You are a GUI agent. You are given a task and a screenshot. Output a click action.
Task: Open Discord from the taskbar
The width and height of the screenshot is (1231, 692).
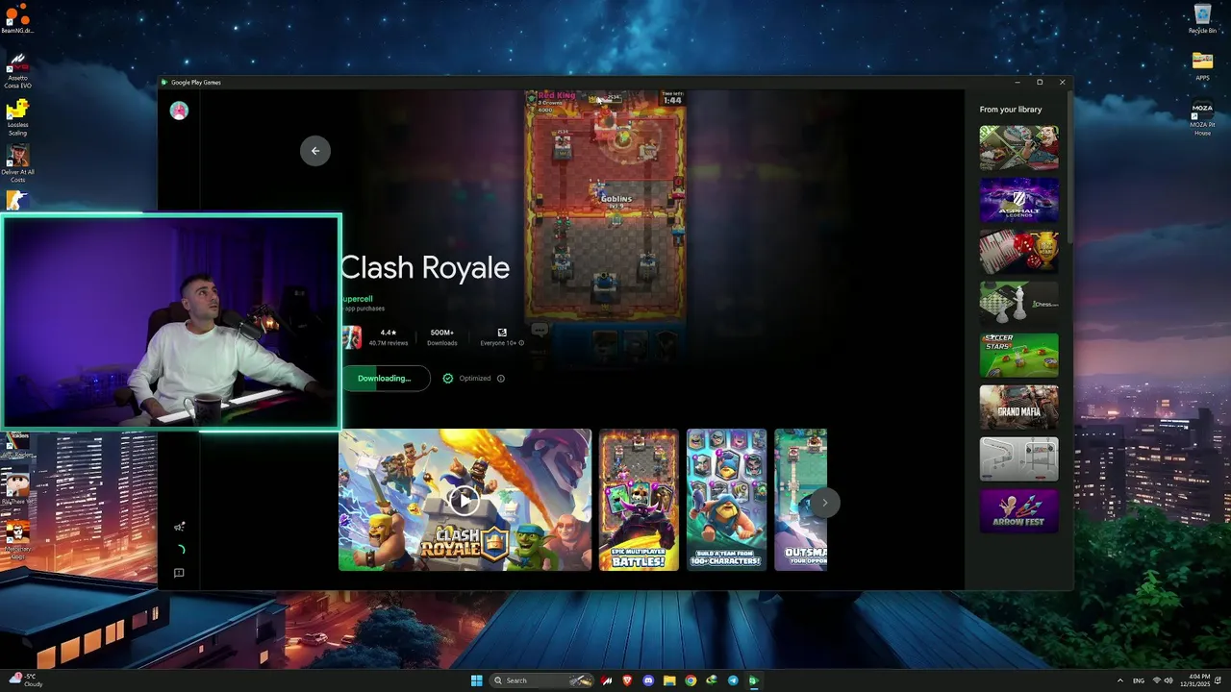point(648,680)
